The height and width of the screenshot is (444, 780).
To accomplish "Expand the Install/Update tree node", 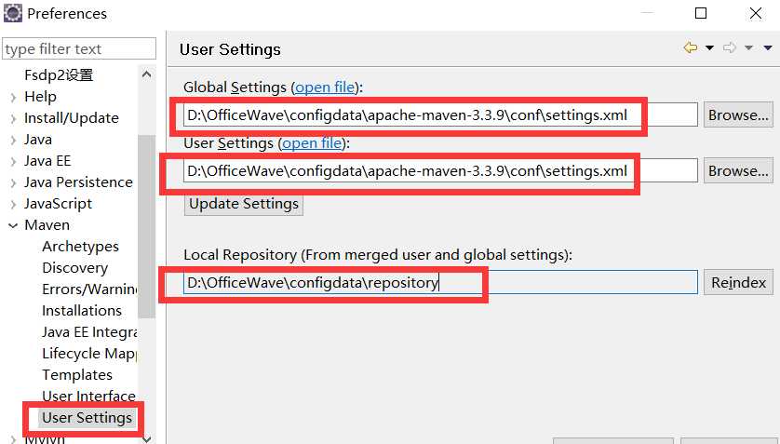I will click(x=12, y=118).
